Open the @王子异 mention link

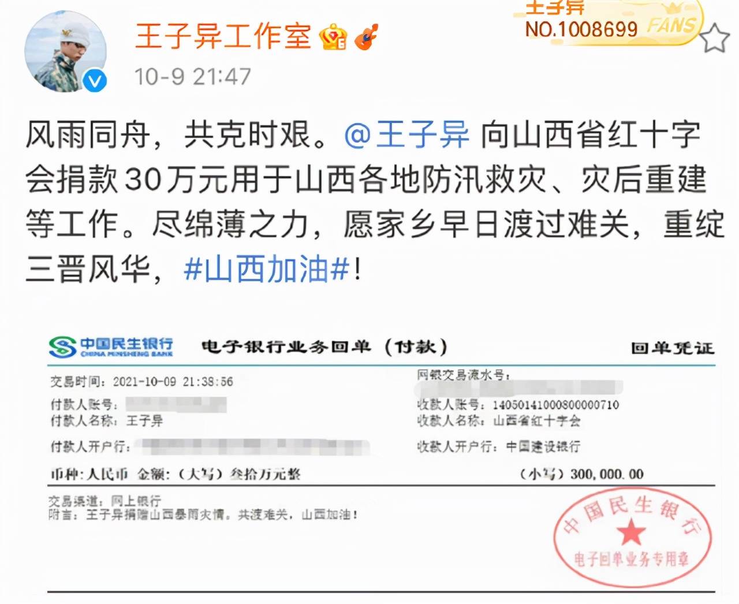(x=408, y=135)
